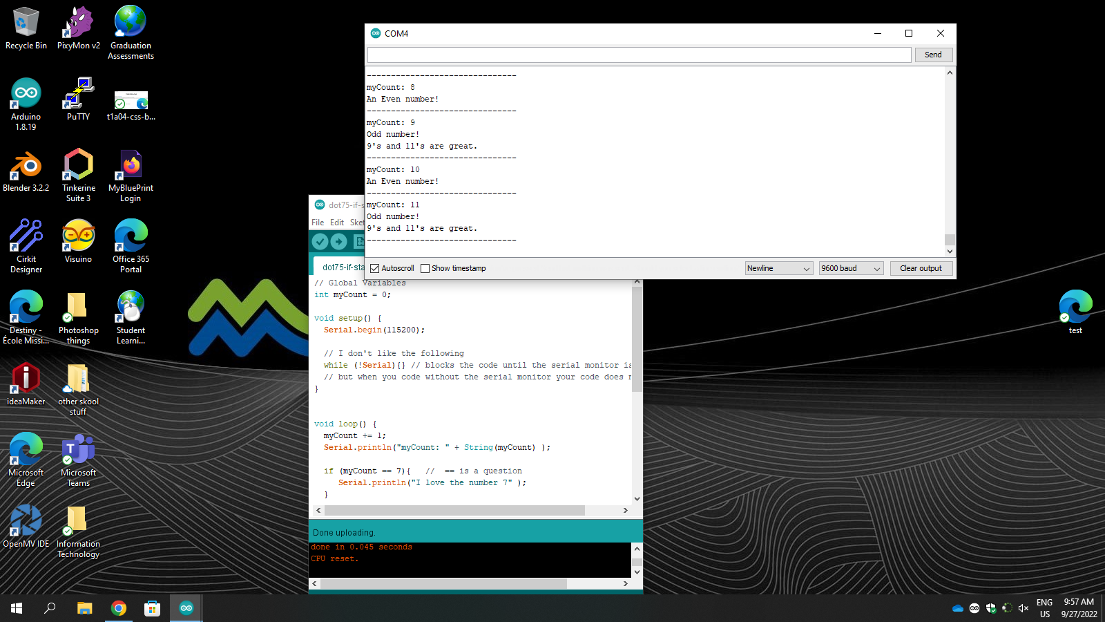Click the Clear output button

pos(921,268)
